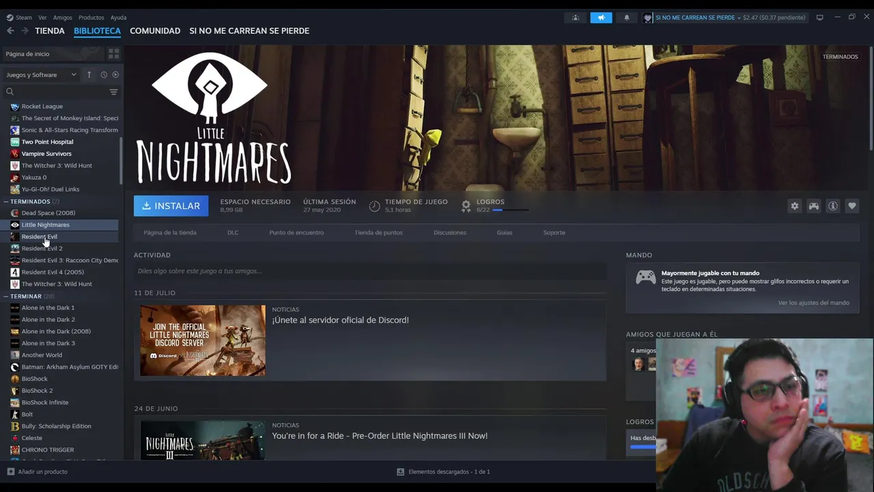Click the blue announcements megaphone button
Viewport: 874px width, 492px height.
601,18
